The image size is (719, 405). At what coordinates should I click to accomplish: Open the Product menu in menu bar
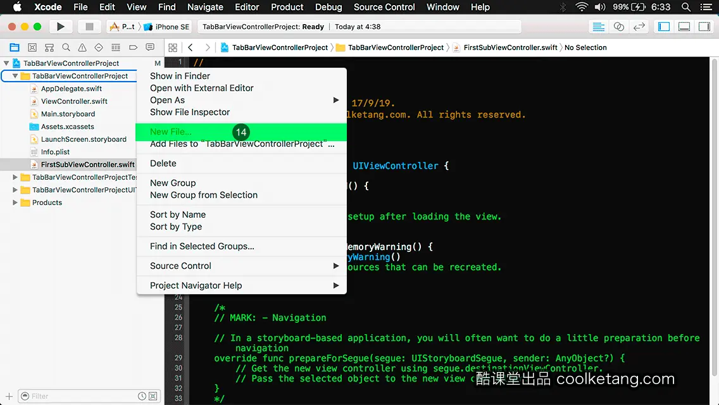pos(287,7)
